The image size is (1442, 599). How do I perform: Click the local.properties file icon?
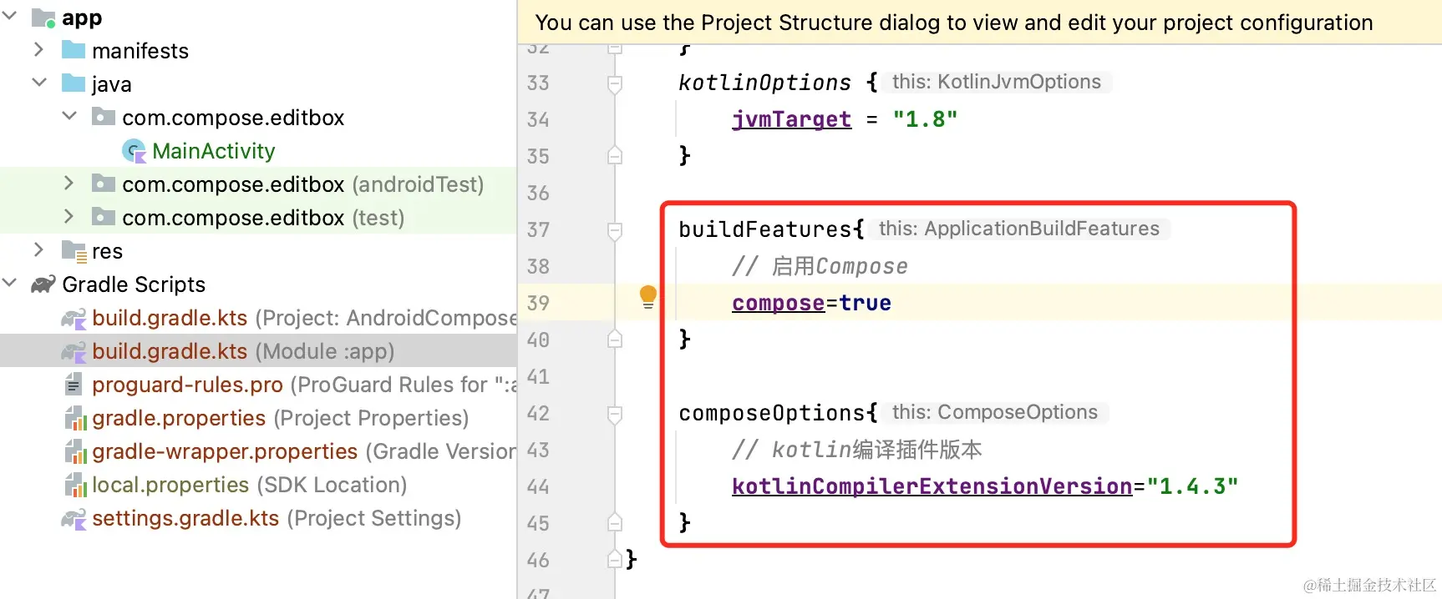pyautogui.click(x=75, y=485)
